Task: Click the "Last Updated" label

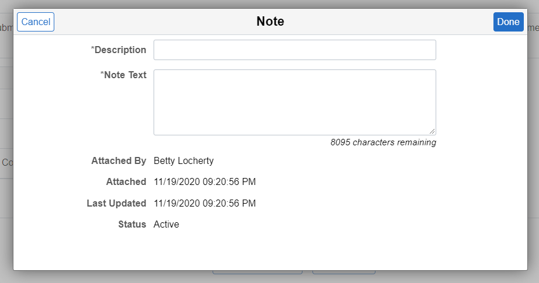Action: click(x=117, y=203)
